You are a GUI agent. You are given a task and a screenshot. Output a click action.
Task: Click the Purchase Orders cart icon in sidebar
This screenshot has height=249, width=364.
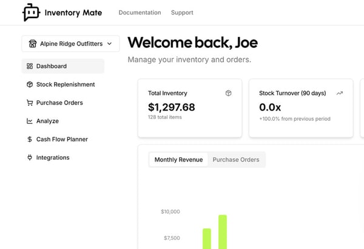pyautogui.click(x=30, y=103)
